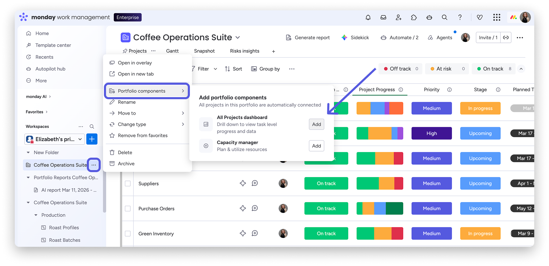Search workspaces with the magnifier icon
Screen dimensions: 549x266
tap(92, 126)
